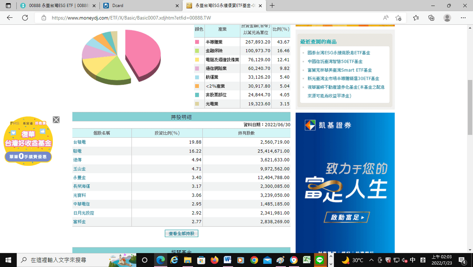Open the Collections icon
Screen dimensions: 473x267
(x=431, y=18)
